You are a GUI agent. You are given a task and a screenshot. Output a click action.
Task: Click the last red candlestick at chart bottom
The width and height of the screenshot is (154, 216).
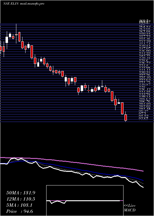coord(126,117)
